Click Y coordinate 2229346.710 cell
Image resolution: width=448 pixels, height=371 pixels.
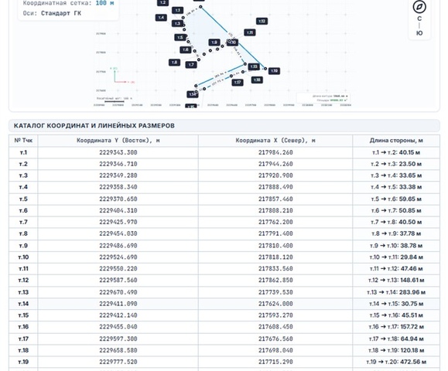point(118,164)
